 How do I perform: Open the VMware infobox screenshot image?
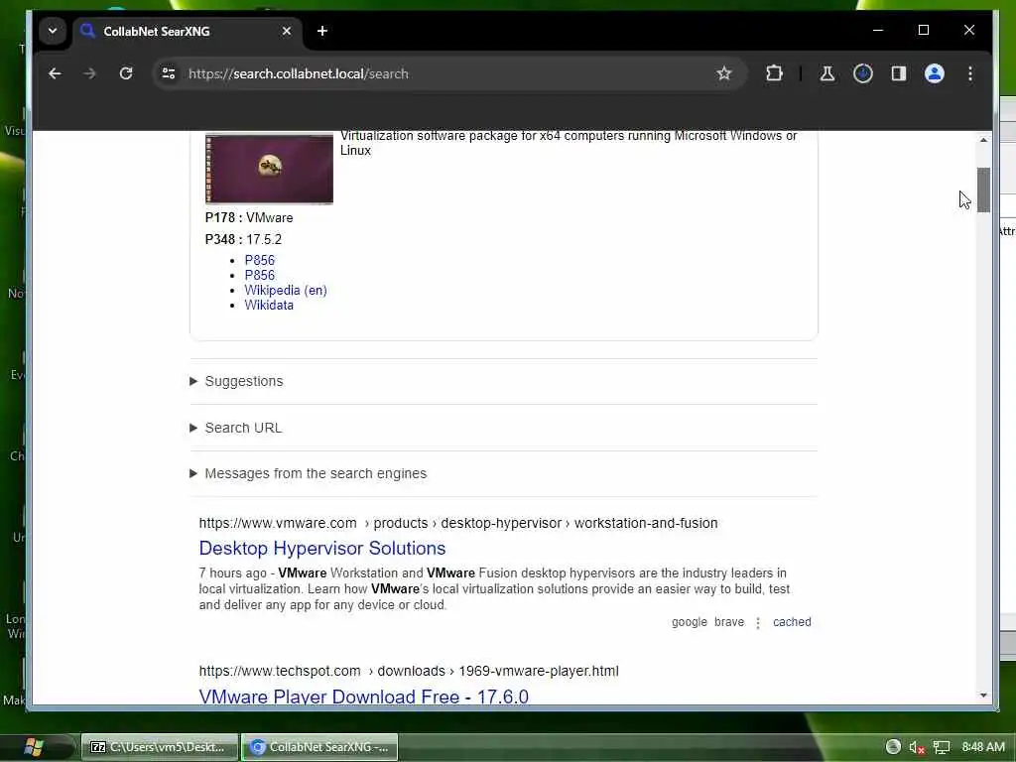tap(269, 169)
